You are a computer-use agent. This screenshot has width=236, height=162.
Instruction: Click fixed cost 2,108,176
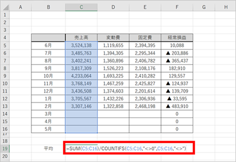click(x=145, y=68)
